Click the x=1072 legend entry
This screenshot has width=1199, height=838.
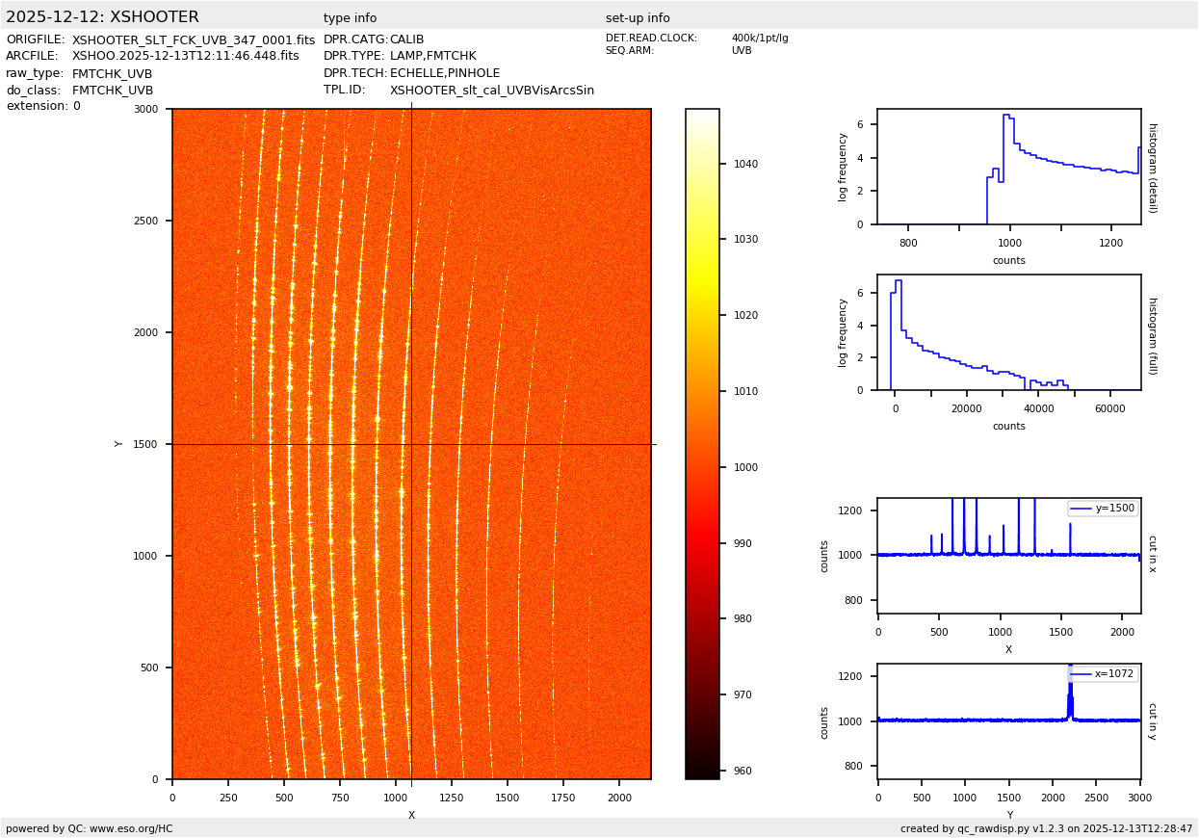tap(1103, 674)
